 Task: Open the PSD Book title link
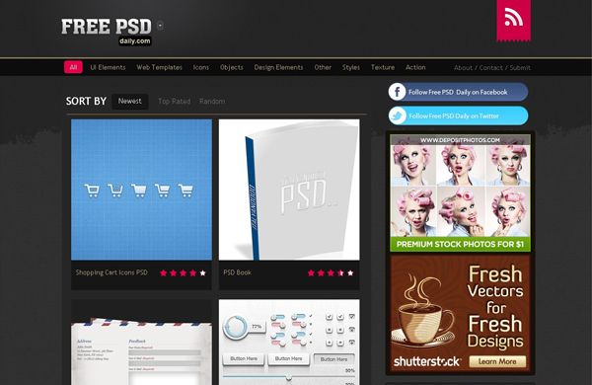pos(237,272)
